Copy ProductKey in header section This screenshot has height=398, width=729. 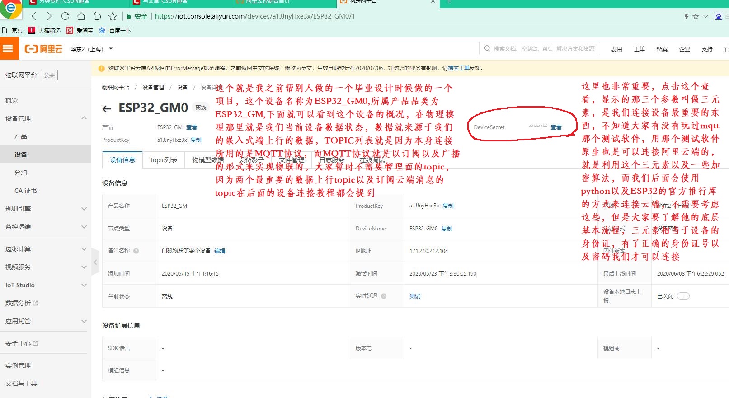tap(196, 140)
